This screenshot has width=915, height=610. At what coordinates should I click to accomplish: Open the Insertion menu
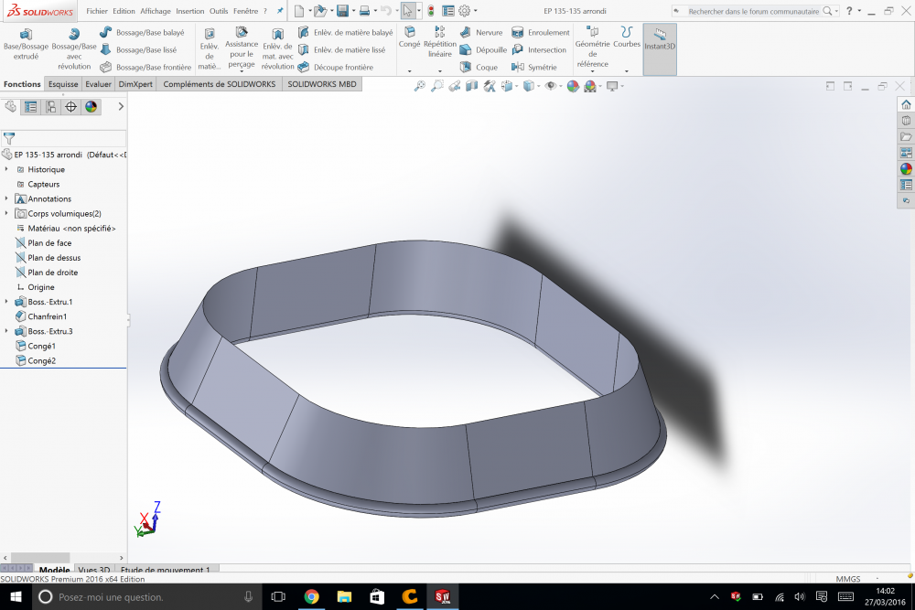click(190, 11)
